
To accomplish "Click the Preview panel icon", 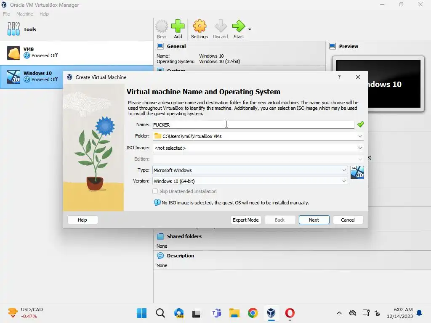I will [333, 46].
